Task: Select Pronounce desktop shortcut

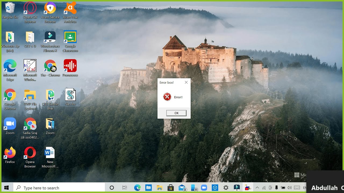Action: tap(70, 69)
